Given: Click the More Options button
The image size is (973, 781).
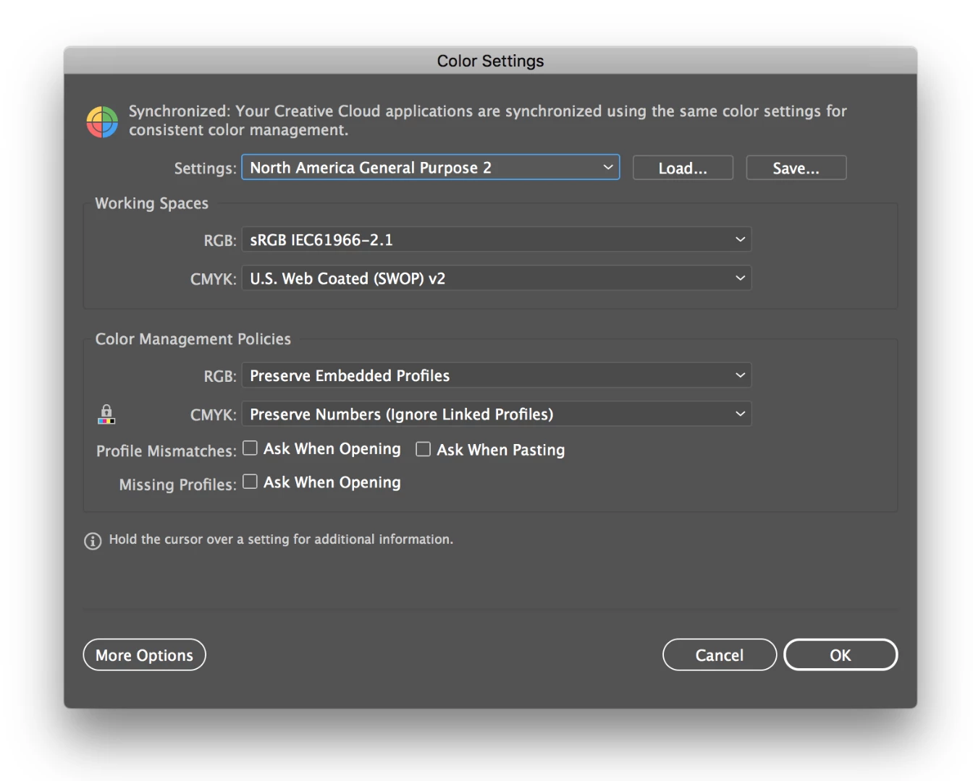Looking at the screenshot, I should click(145, 655).
